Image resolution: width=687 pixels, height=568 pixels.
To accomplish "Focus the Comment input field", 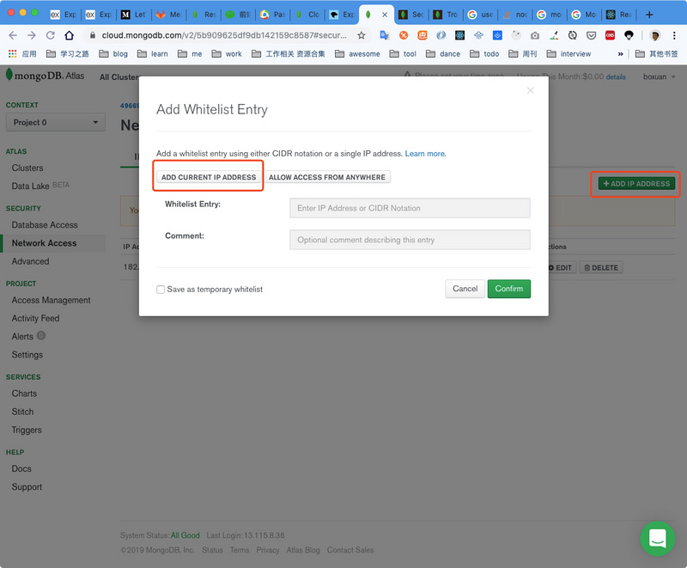I will pos(410,240).
